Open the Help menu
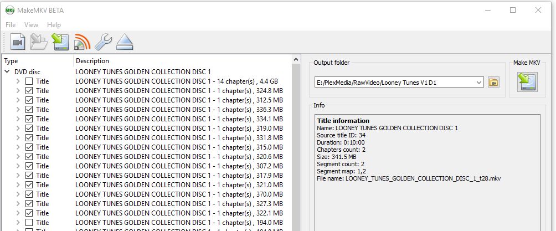 coord(54,25)
